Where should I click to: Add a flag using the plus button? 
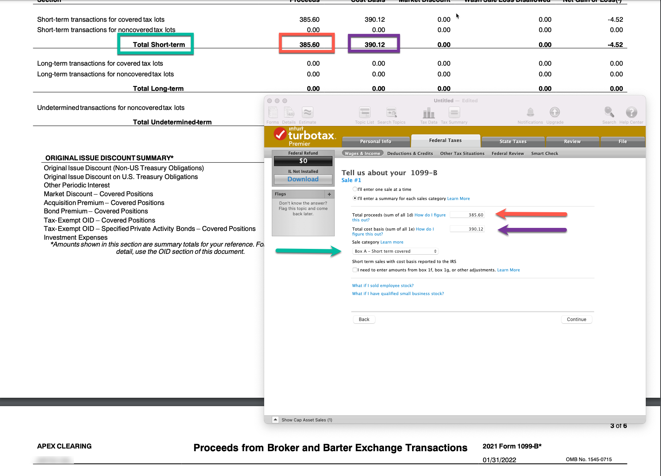tap(329, 194)
